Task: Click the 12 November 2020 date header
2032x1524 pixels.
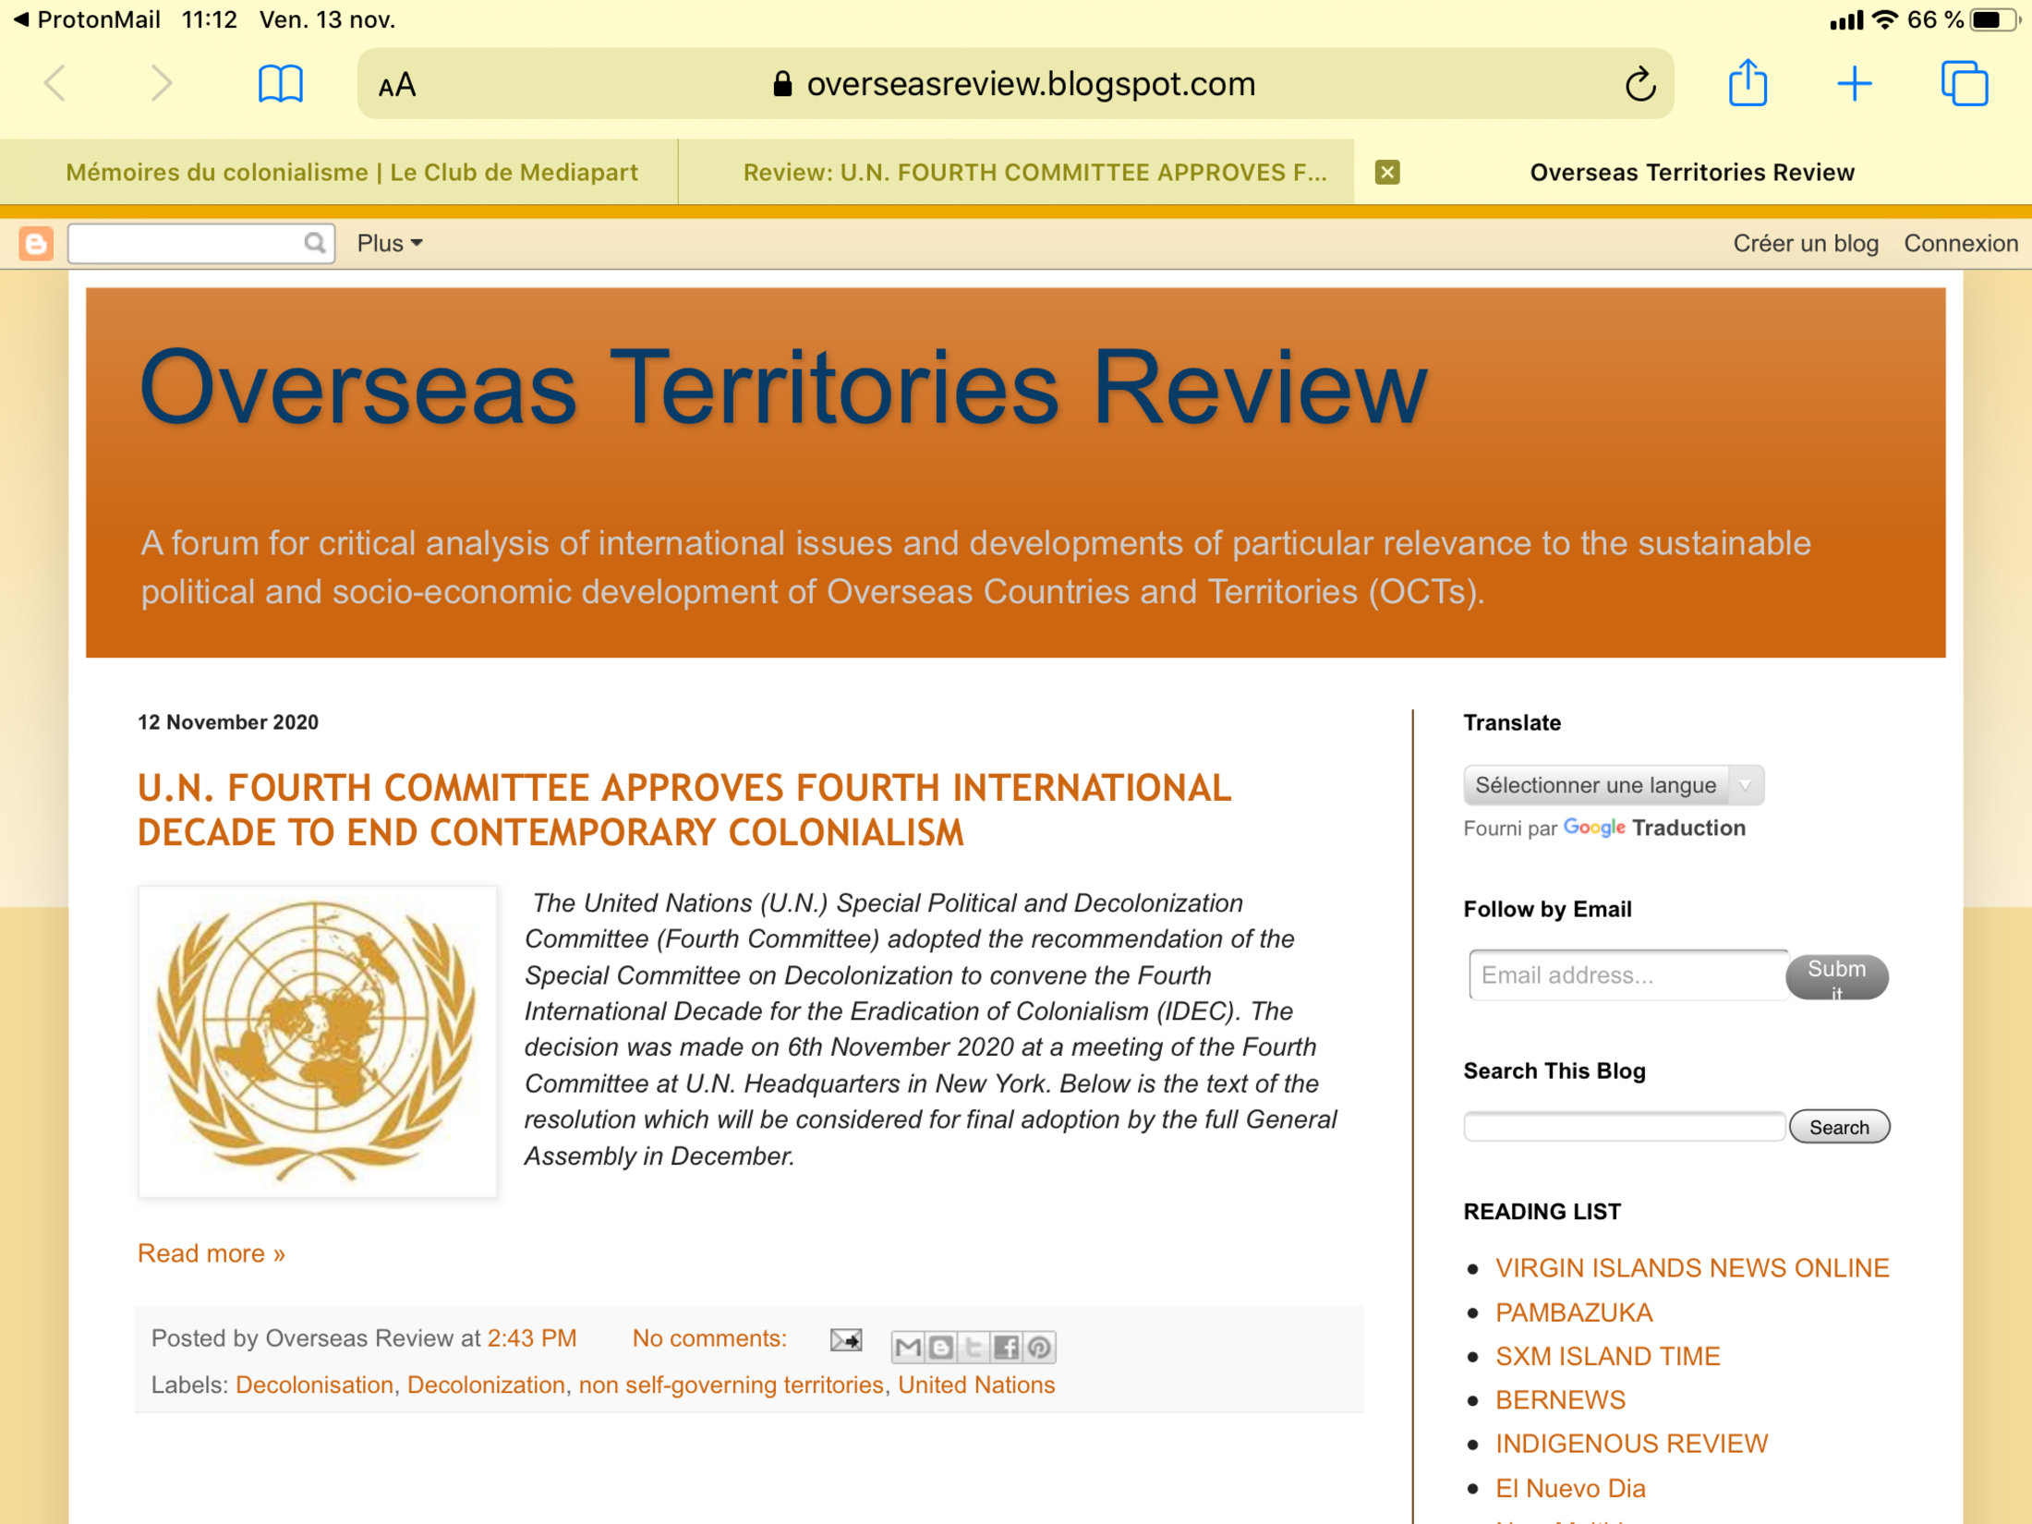Action: pos(228,722)
